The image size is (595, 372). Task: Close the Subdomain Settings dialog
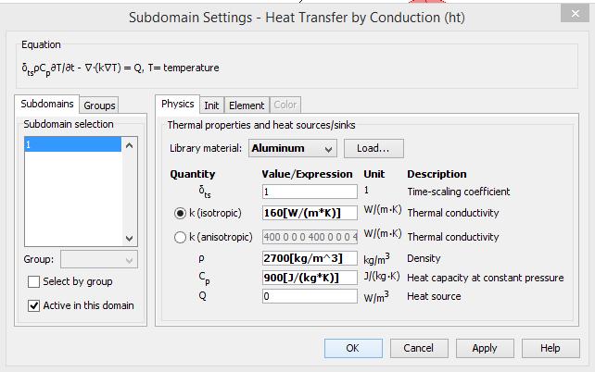coord(572,16)
